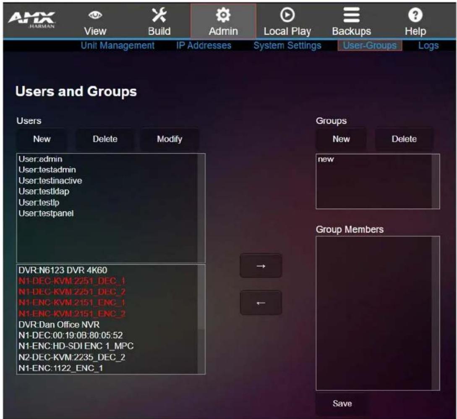Select the group named new
Viewport: 457px width, 419px height.
[x=374, y=159]
